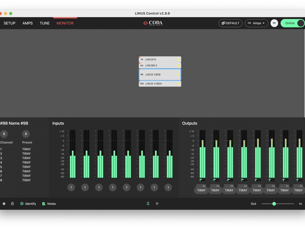Click the Outputs section heading
Image resolution: width=305 pixels, height=229 pixels.
[x=190, y=123]
